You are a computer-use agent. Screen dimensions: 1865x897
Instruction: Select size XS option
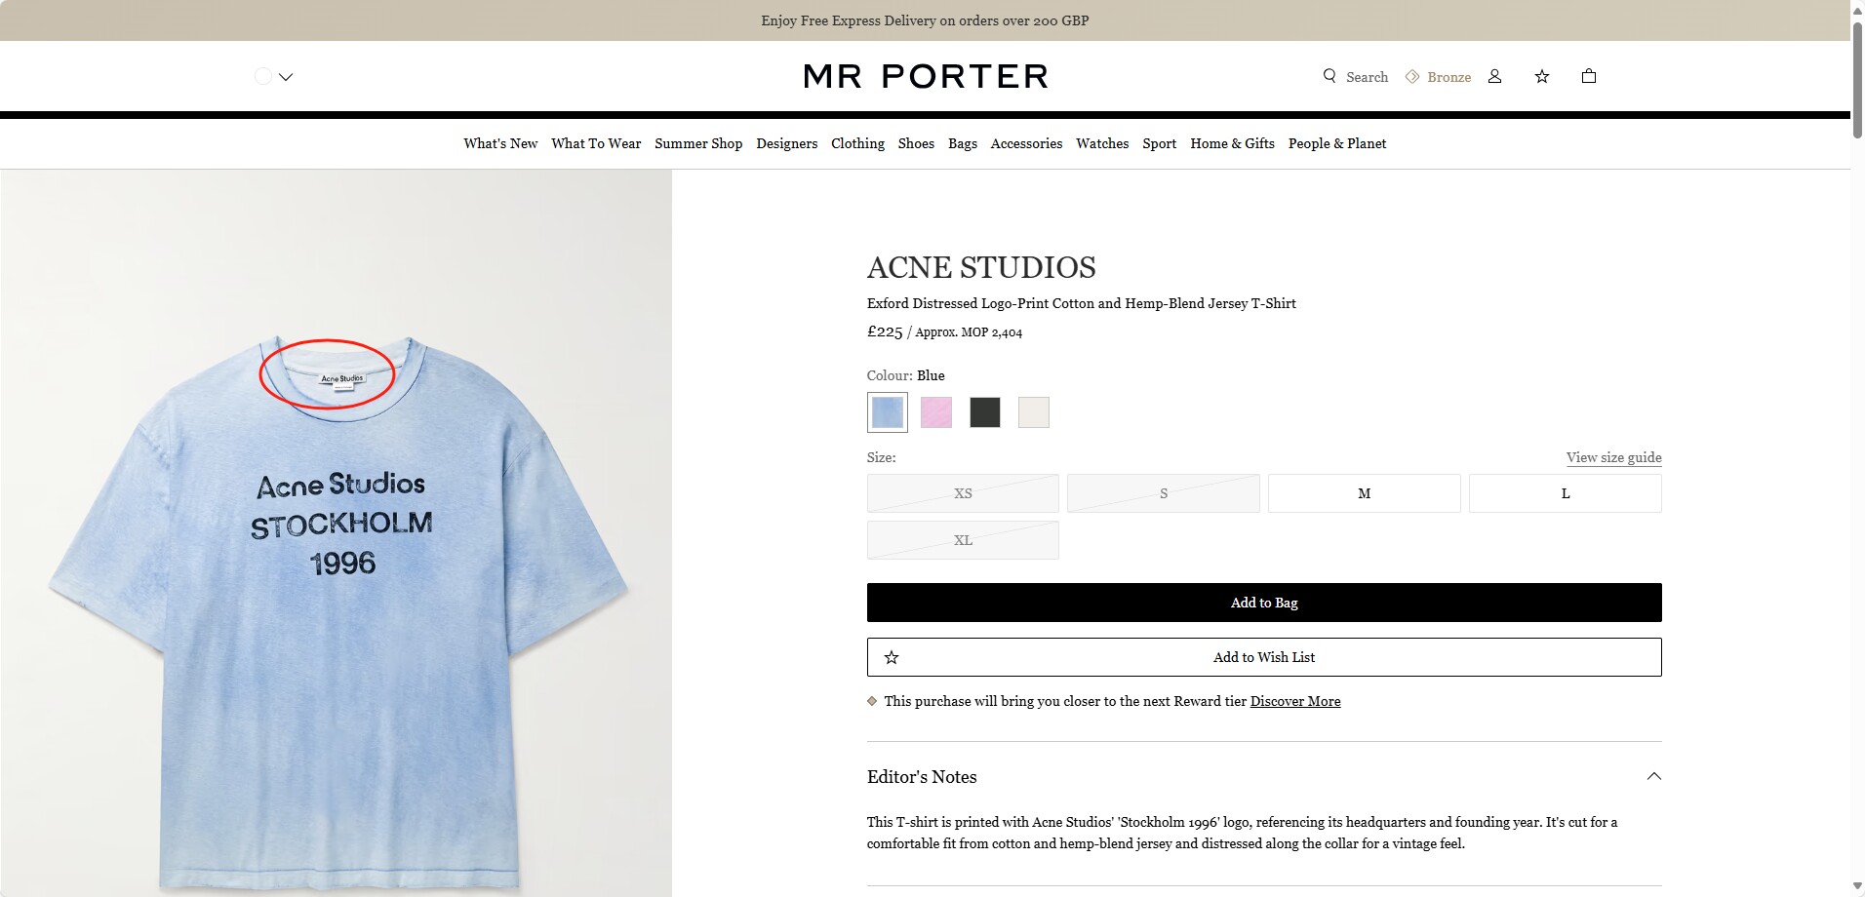coord(963,493)
